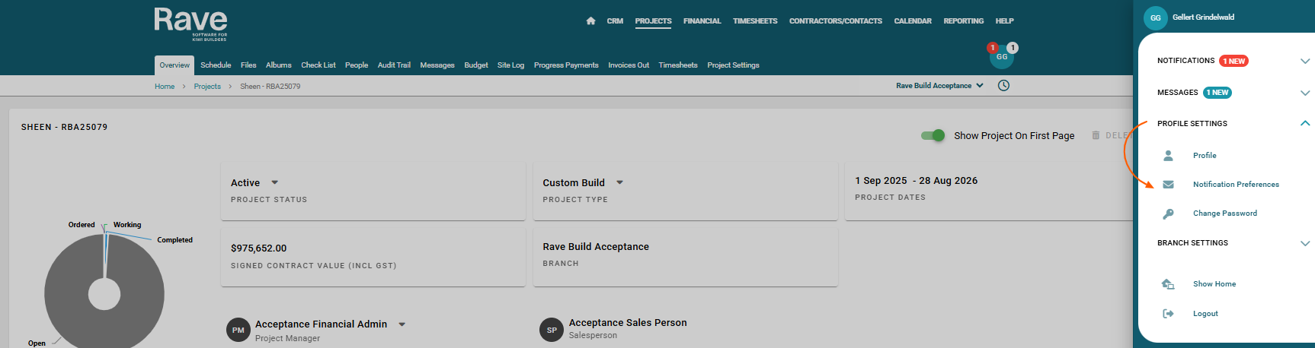This screenshot has height=348, width=1315.
Task: Switch to the Site Log tab
Action: 510,65
